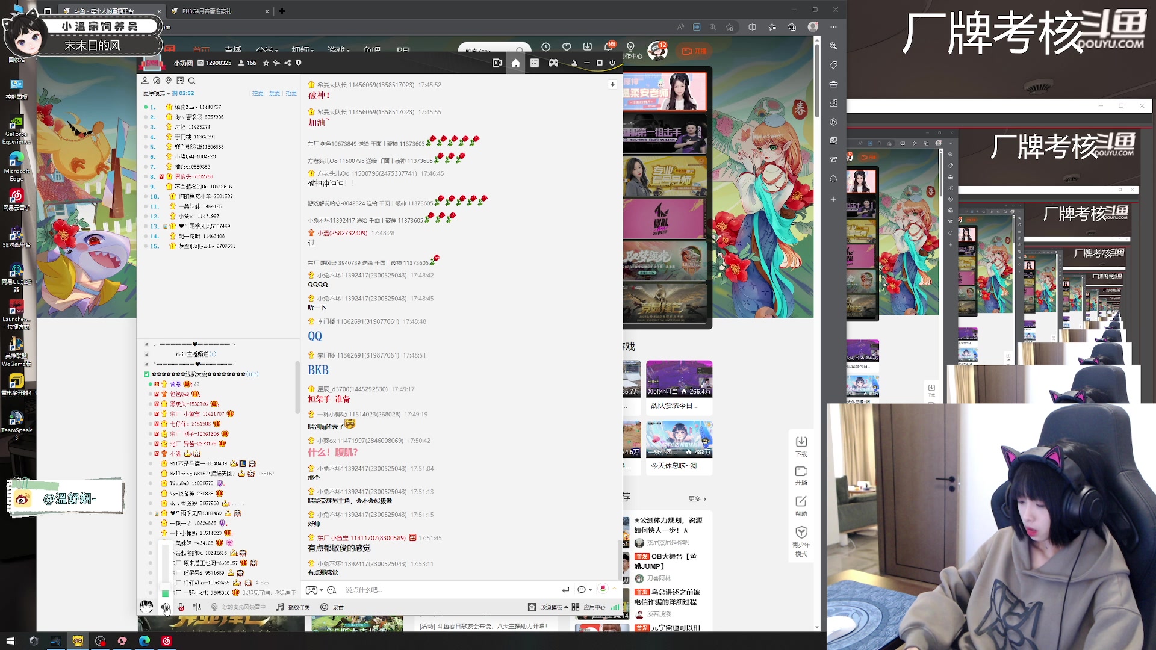Open a new browser tab
Screen dimensions: 1156x650
point(282,11)
